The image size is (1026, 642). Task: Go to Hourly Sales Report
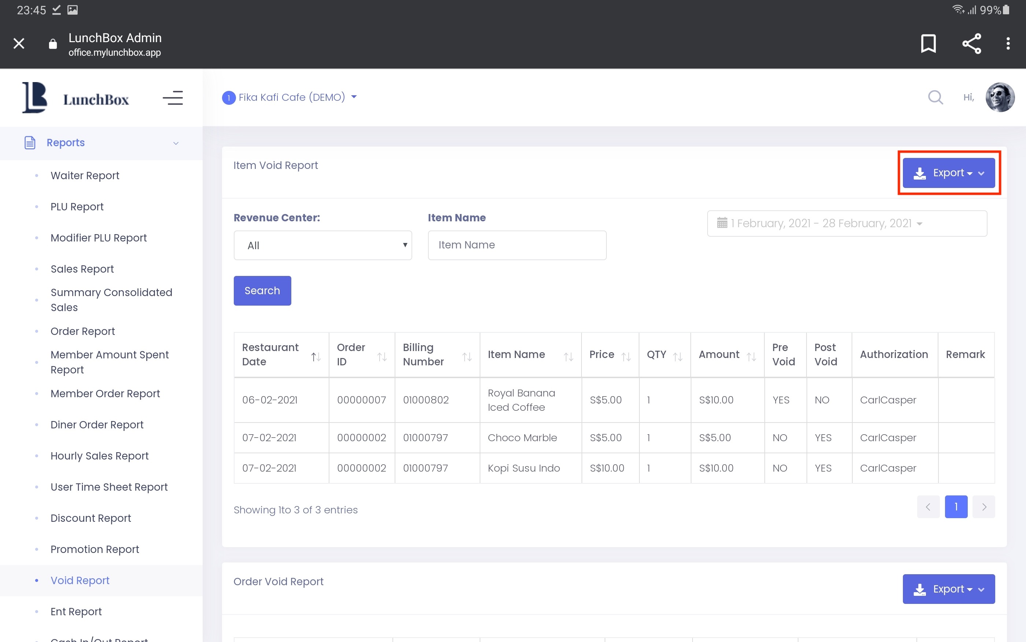click(x=99, y=455)
